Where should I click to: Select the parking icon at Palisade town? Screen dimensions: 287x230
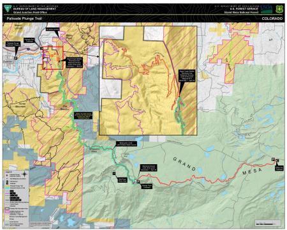click(x=15, y=57)
